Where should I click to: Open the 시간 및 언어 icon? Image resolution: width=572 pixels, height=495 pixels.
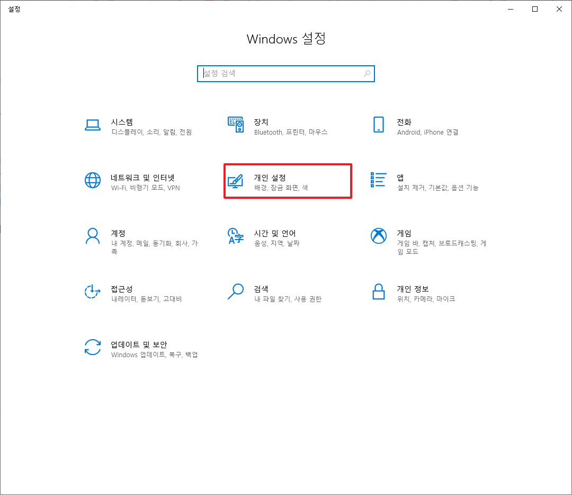tap(236, 236)
